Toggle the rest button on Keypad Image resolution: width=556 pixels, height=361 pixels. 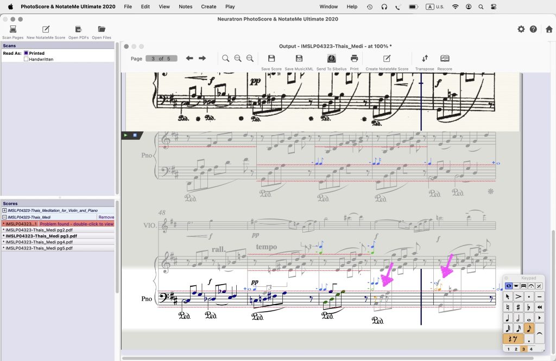513,339
